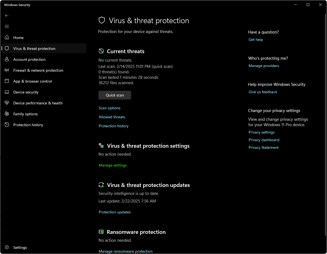
Task: Open Settings in the sidebar
Action: (x=44, y=247)
